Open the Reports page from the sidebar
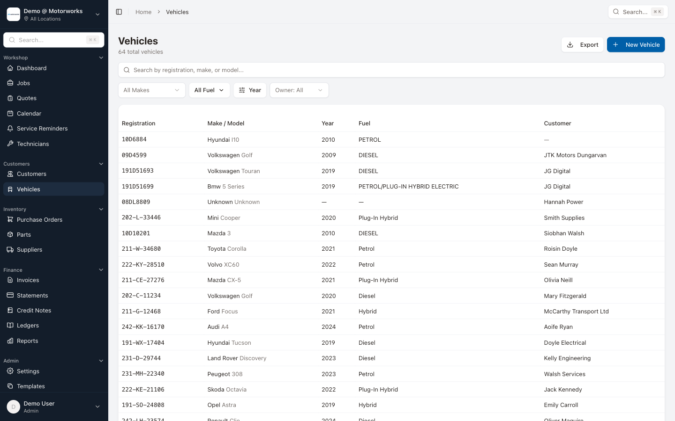 [28, 341]
